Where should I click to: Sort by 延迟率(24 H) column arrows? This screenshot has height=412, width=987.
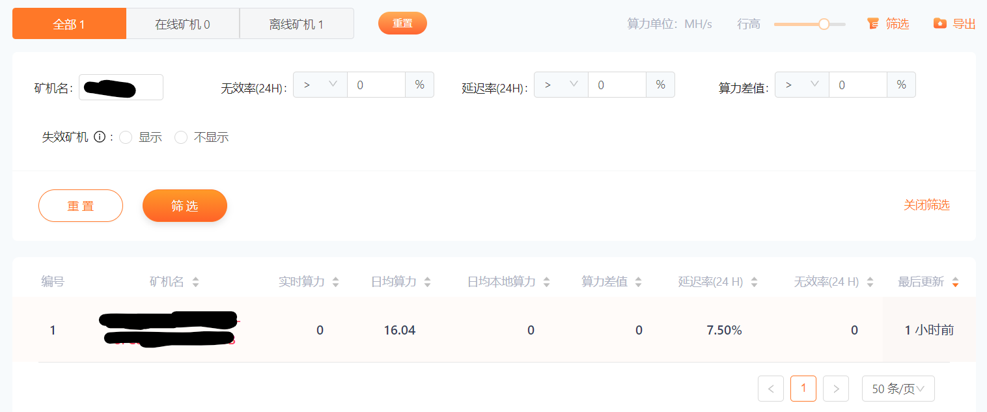pos(754,282)
